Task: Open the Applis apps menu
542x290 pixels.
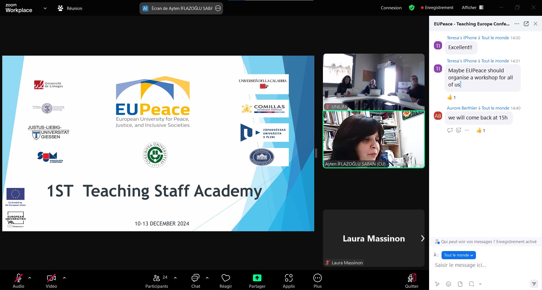Action: pos(289,280)
